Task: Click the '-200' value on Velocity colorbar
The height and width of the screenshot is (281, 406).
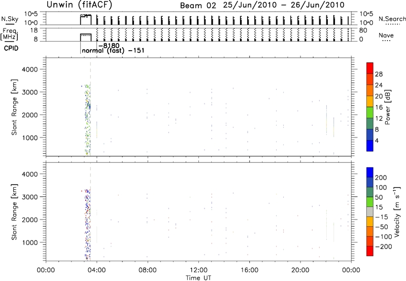Action: [x=384, y=247]
